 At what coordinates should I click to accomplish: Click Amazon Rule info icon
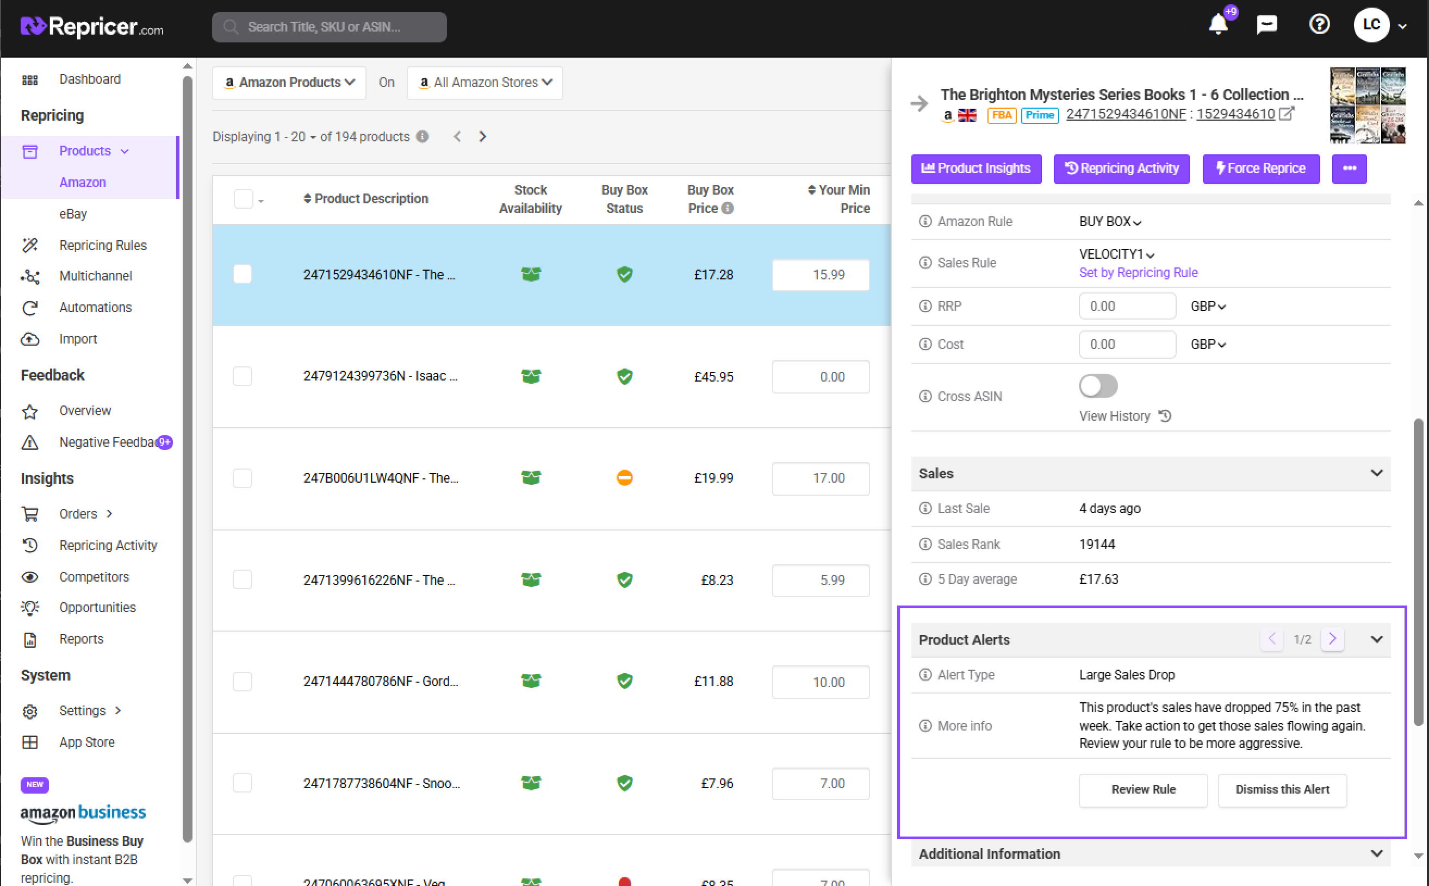[925, 222]
